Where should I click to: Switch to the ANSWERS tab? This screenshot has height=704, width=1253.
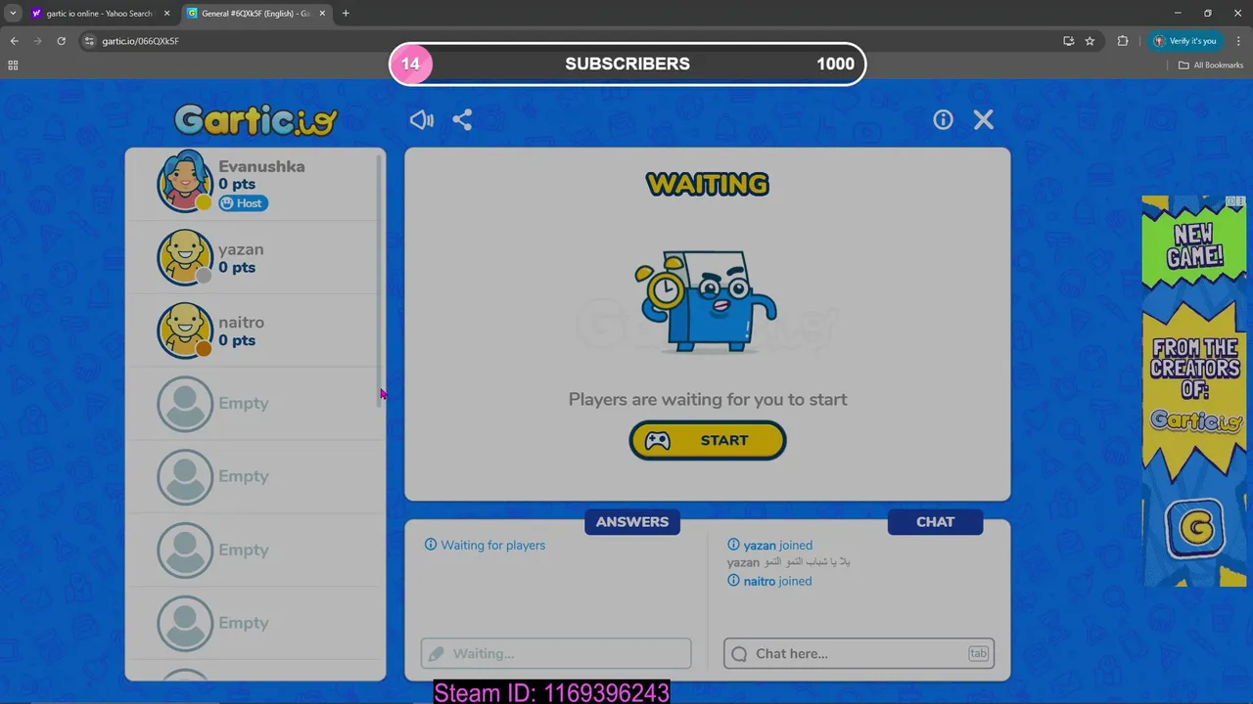point(632,521)
